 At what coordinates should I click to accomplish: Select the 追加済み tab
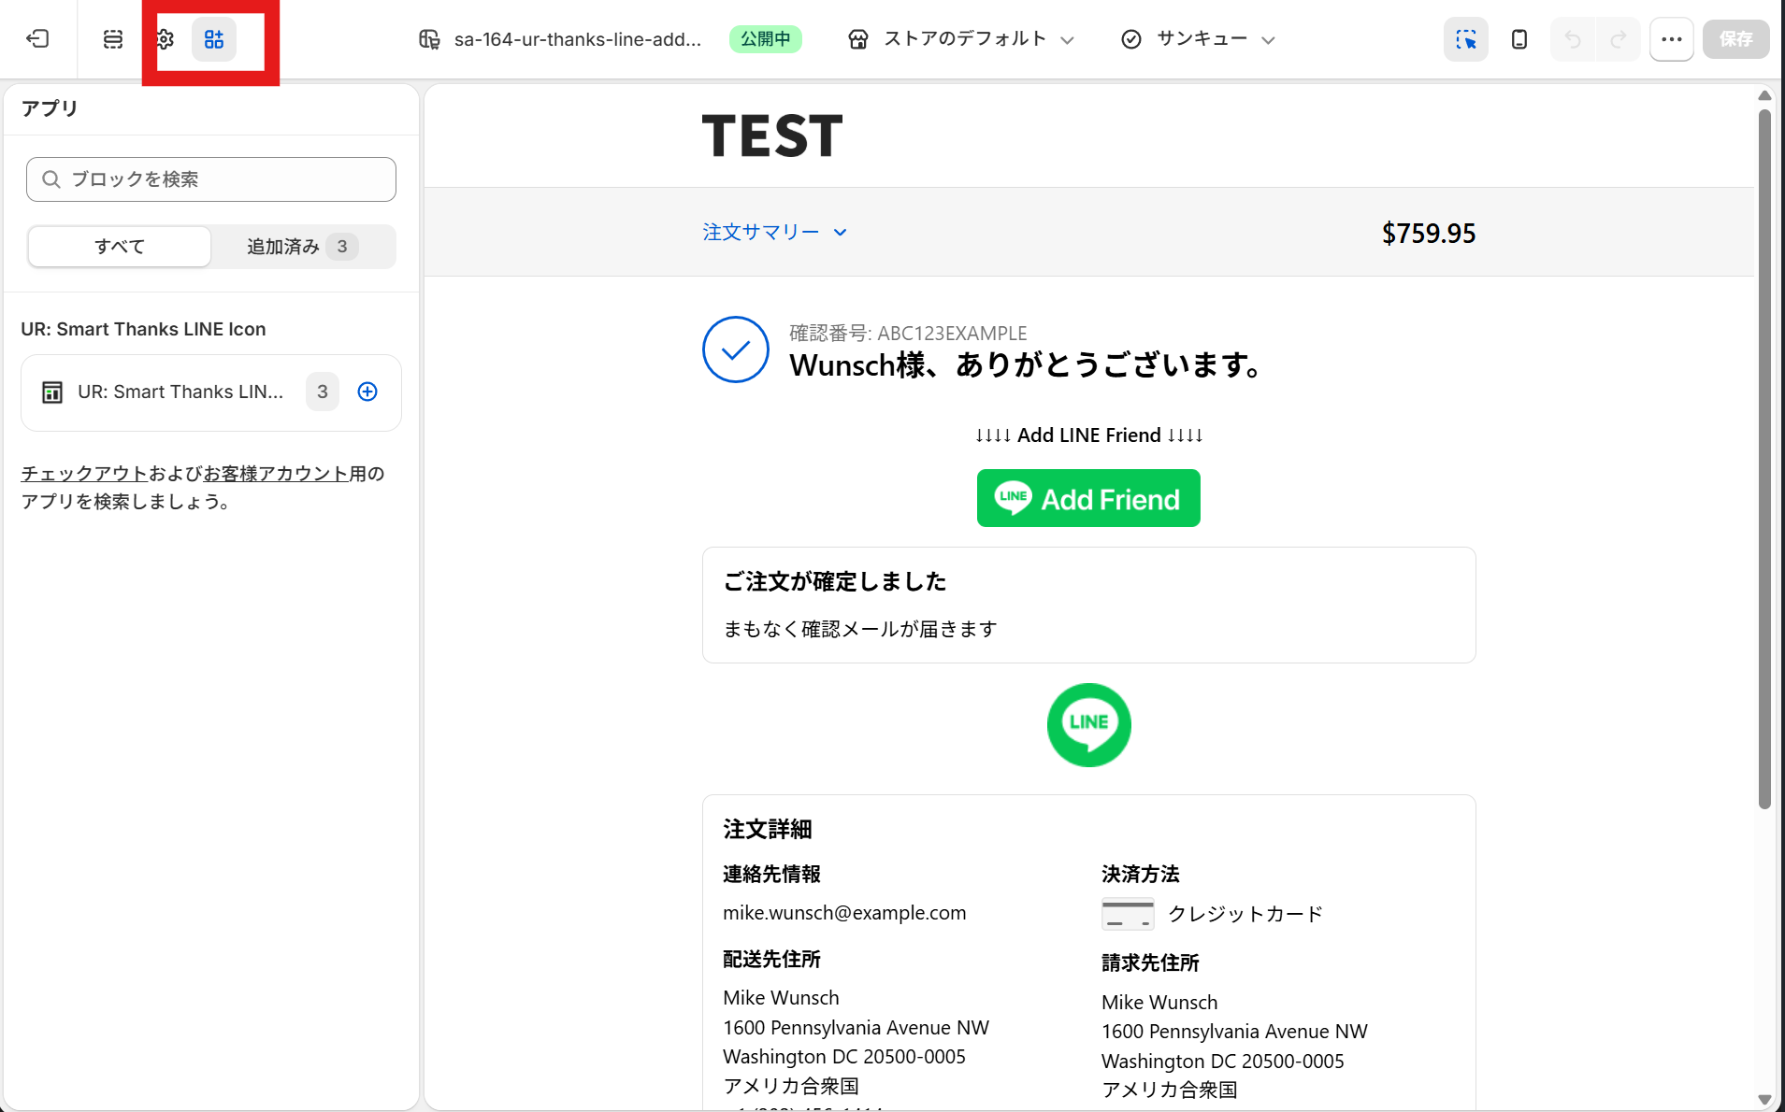click(x=303, y=247)
